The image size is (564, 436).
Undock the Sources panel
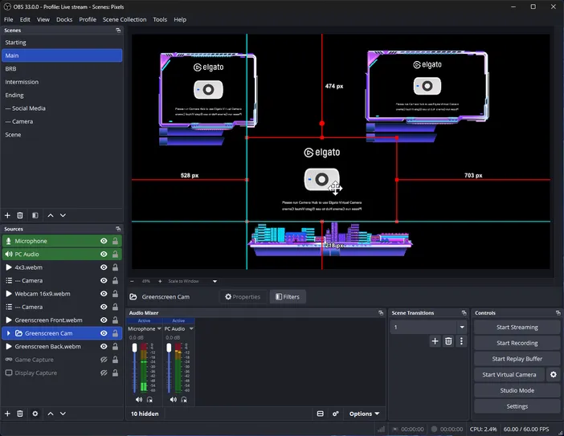(118, 229)
